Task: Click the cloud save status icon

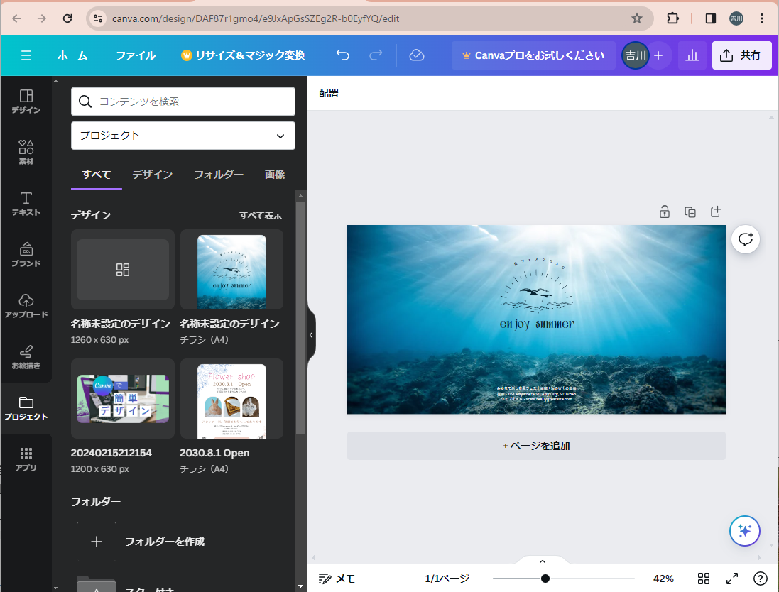Action: (x=417, y=55)
